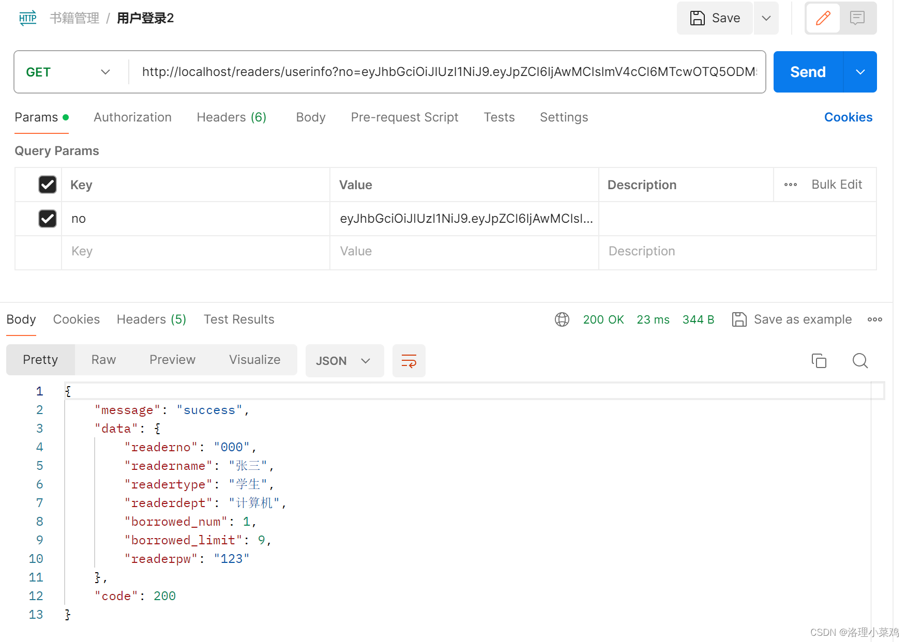Open the Cookies link

(848, 117)
